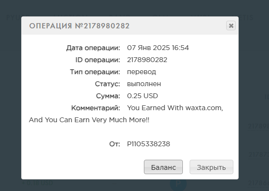Click the comment text mentioning waxta.com

click(x=175, y=108)
